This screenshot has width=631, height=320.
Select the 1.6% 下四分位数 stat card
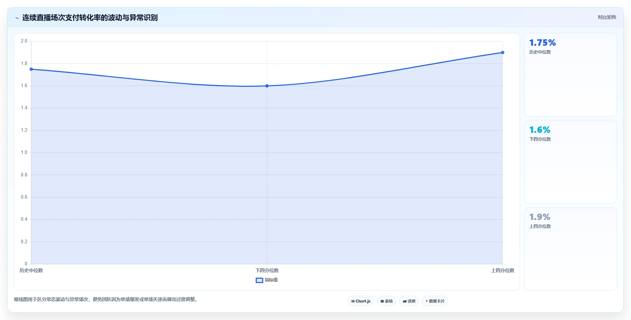571,162
